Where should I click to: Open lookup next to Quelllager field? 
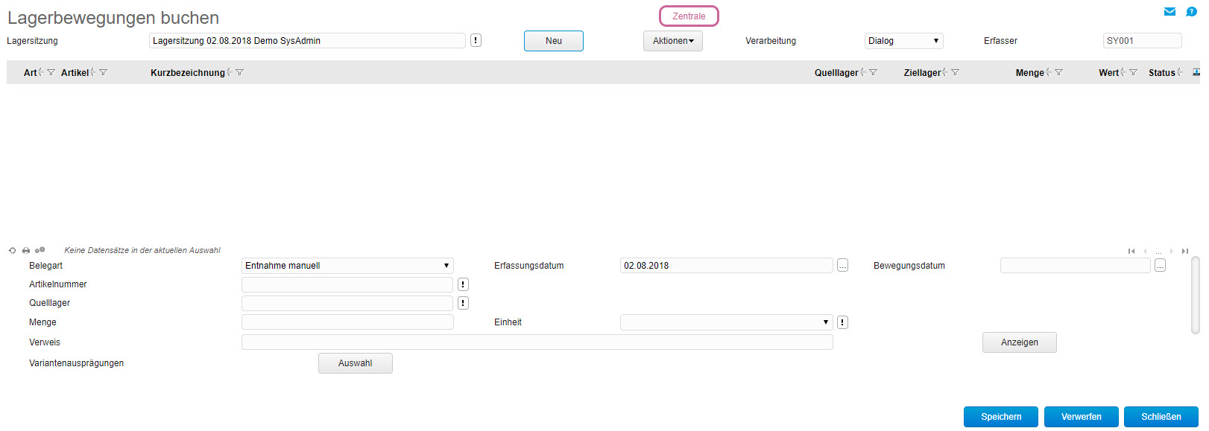coord(463,303)
